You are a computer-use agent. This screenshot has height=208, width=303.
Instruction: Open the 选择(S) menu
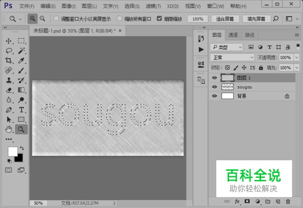click(x=132, y=6)
